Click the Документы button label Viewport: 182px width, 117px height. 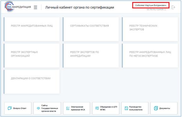165,108
